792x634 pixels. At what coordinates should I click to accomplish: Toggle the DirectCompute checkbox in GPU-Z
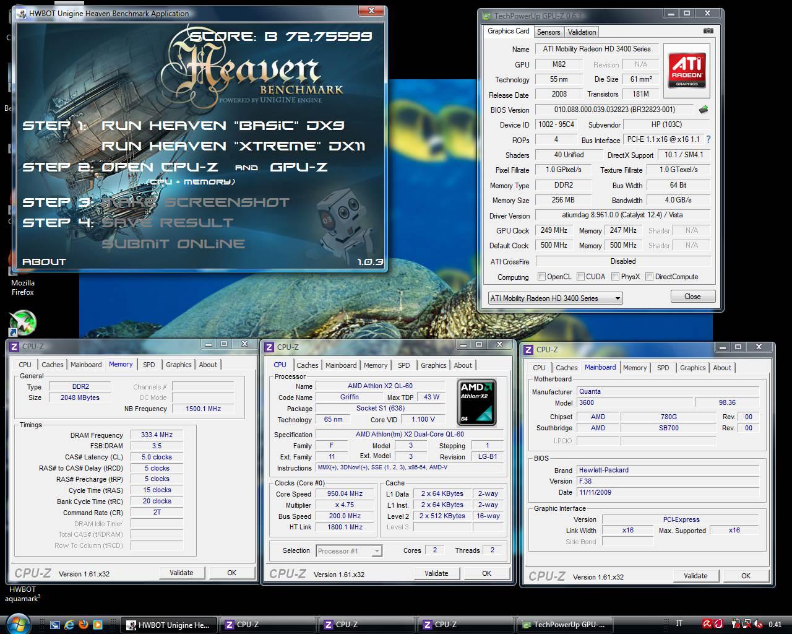pyautogui.click(x=650, y=277)
